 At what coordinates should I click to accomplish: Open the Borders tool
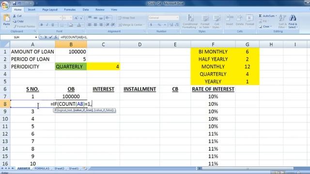(62, 25)
